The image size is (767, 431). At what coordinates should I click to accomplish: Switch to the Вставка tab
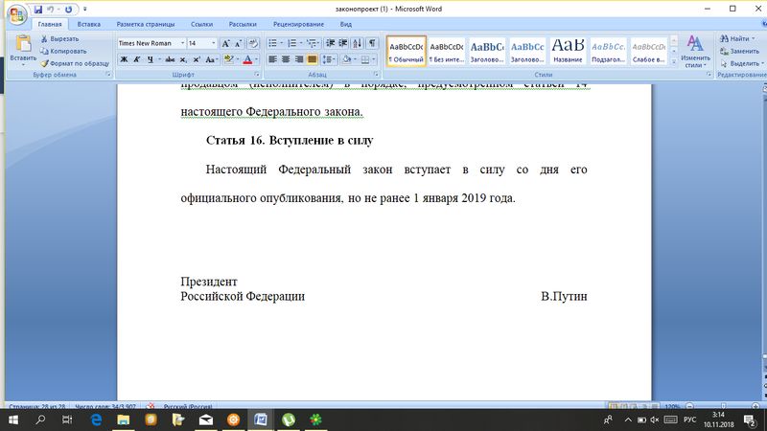pos(89,23)
